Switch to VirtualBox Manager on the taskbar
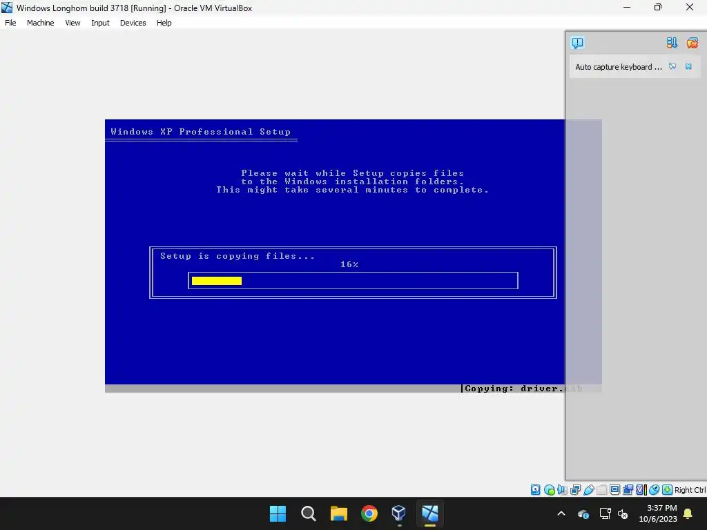 pyautogui.click(x=400, y=513)
